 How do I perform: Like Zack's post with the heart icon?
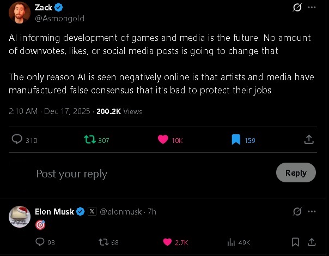click(163, 140)
